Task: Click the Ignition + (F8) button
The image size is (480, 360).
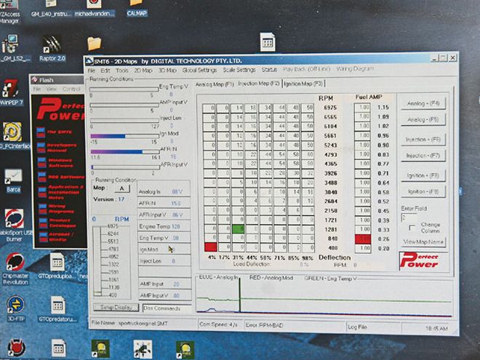Action: (423, 175)
